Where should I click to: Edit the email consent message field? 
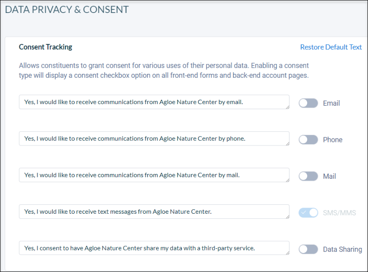pos(154,102)
